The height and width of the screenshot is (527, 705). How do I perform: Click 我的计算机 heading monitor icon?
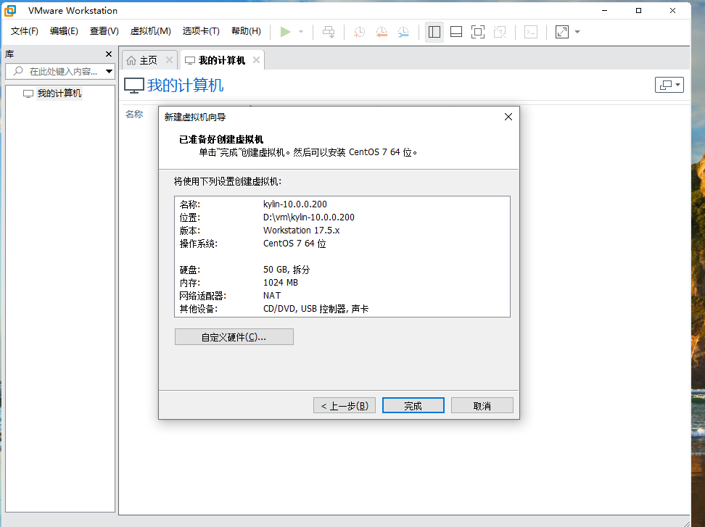coord(134,86)
